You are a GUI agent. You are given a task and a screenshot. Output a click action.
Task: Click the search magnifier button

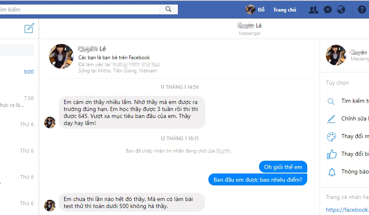coord(168,9)
